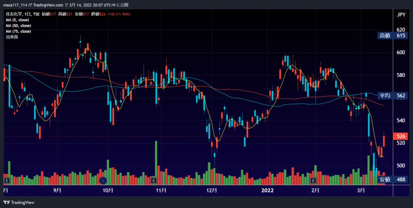
Task: Click the 12月 time axis label
Action: point(212,190)
